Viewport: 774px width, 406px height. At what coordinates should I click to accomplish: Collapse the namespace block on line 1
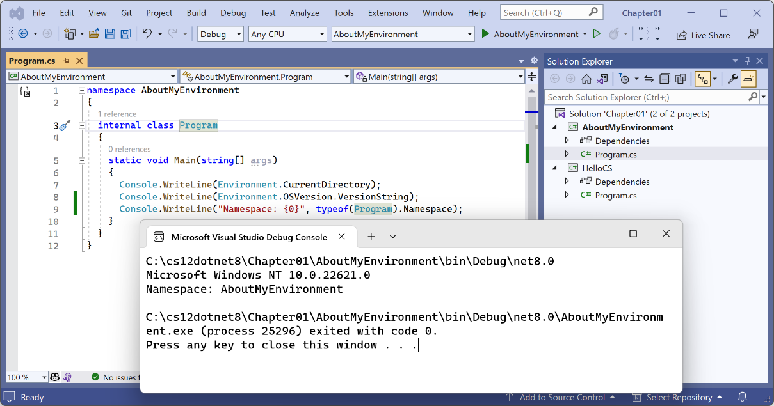(81, 91)
